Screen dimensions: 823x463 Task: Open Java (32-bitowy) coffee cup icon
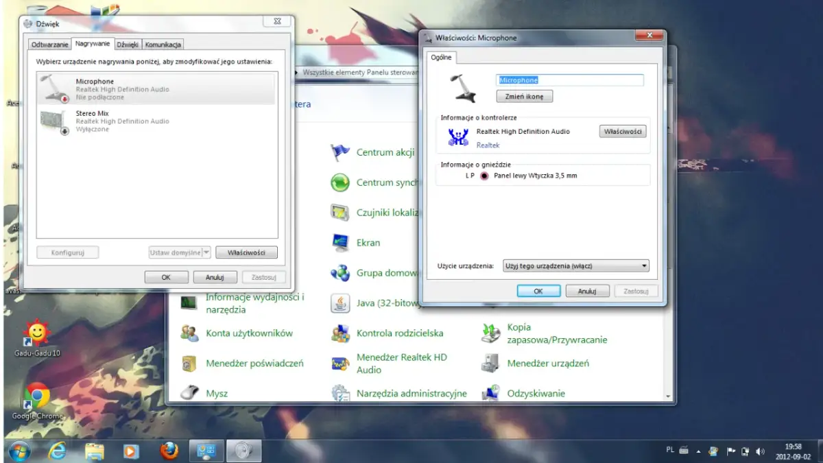coord(340,303)
